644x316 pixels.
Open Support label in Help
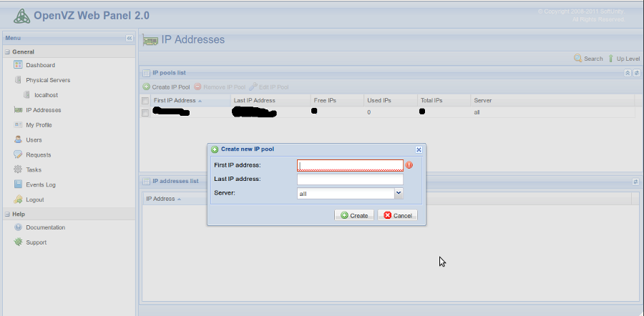[36, 242]
